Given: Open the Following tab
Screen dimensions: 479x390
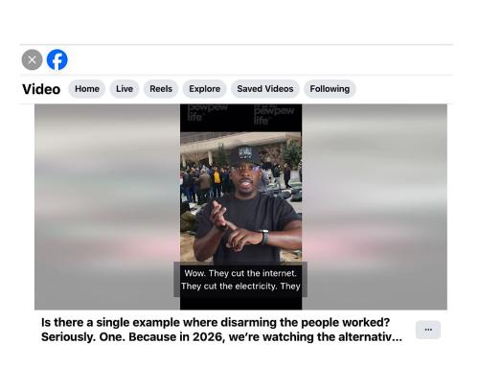Looking at the screenshot, I should click(330, 89).
